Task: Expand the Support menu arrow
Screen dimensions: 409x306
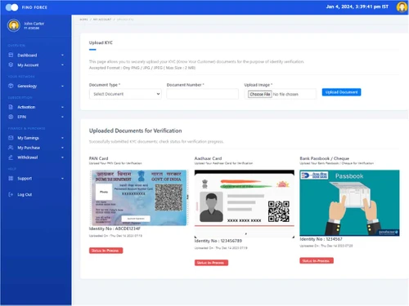Action: click(x=62, y=179)
